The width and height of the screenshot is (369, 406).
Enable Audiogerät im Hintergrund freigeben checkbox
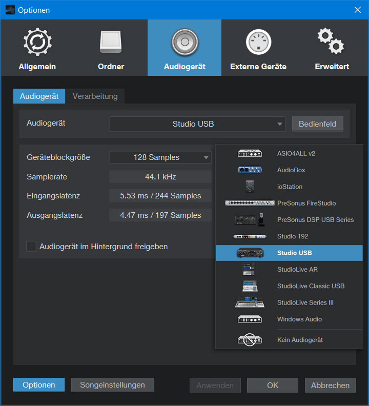31,246
